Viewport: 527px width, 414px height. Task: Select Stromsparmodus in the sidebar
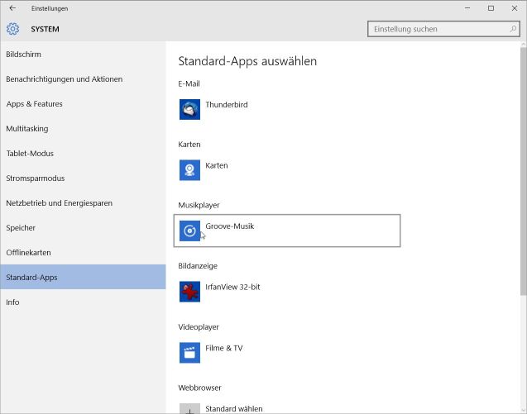(x=83, y=178)
